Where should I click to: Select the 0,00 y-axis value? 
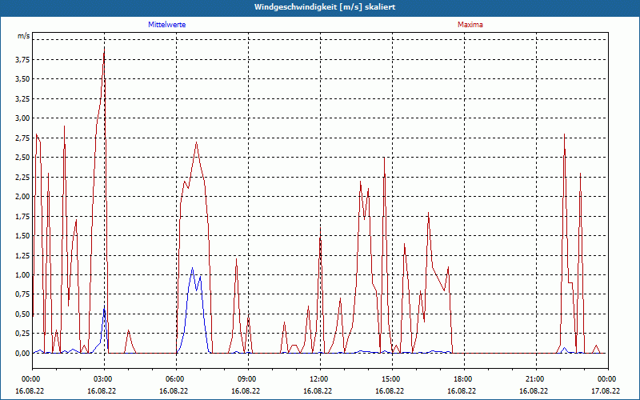22,354
